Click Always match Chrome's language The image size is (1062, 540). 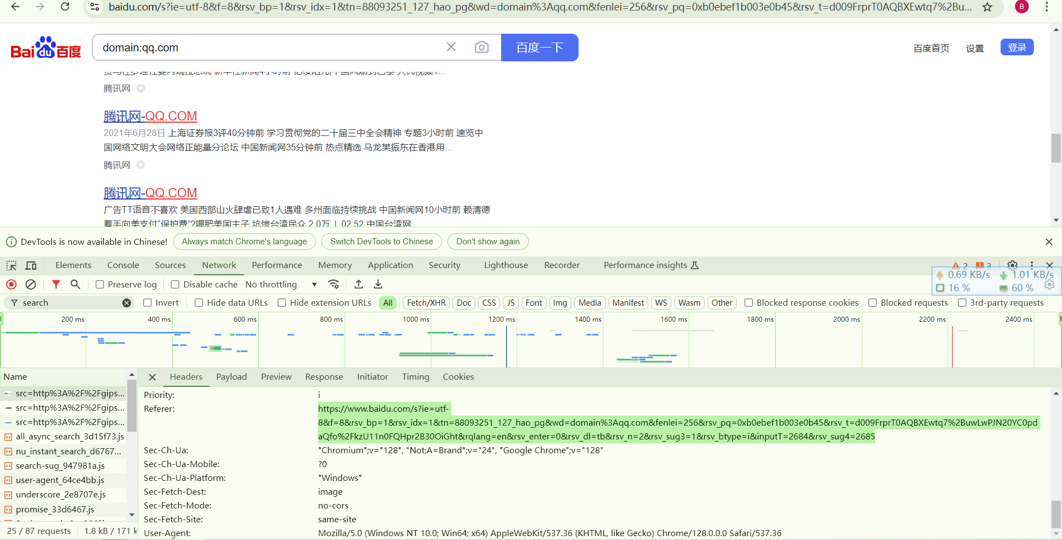point(244,242)
